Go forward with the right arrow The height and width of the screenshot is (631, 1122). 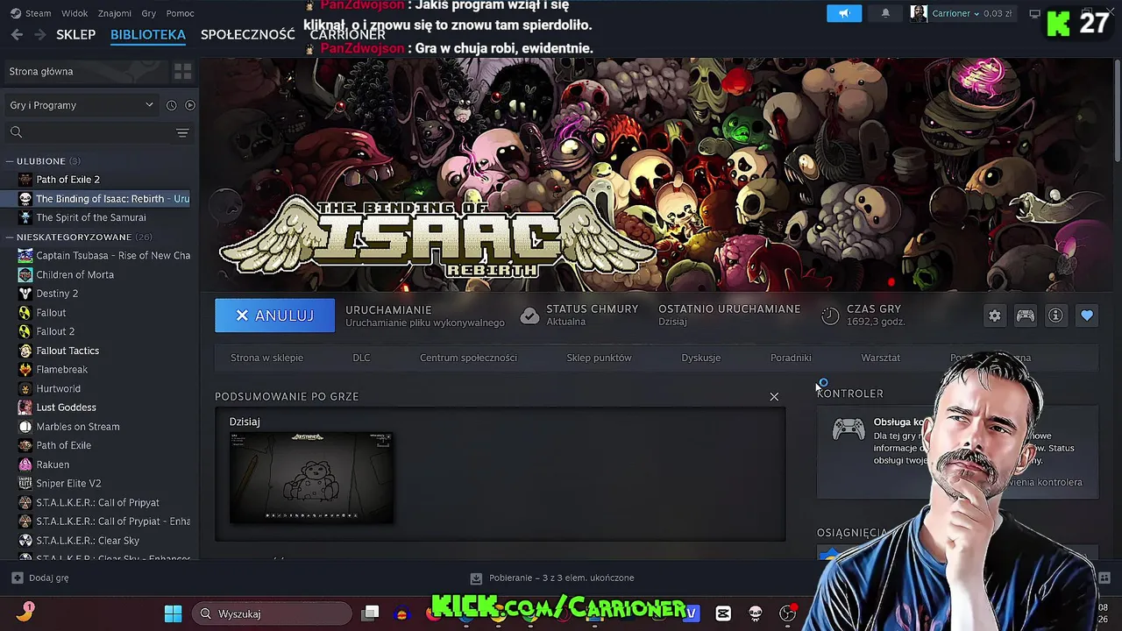(39, 34)
